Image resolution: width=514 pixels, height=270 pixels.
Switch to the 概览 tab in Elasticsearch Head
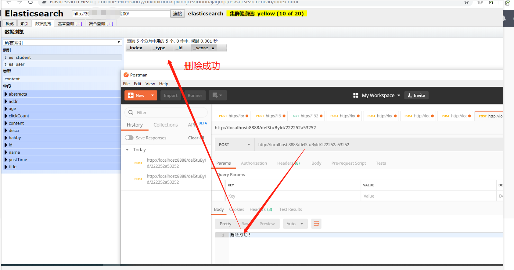[x=10, y=23]
